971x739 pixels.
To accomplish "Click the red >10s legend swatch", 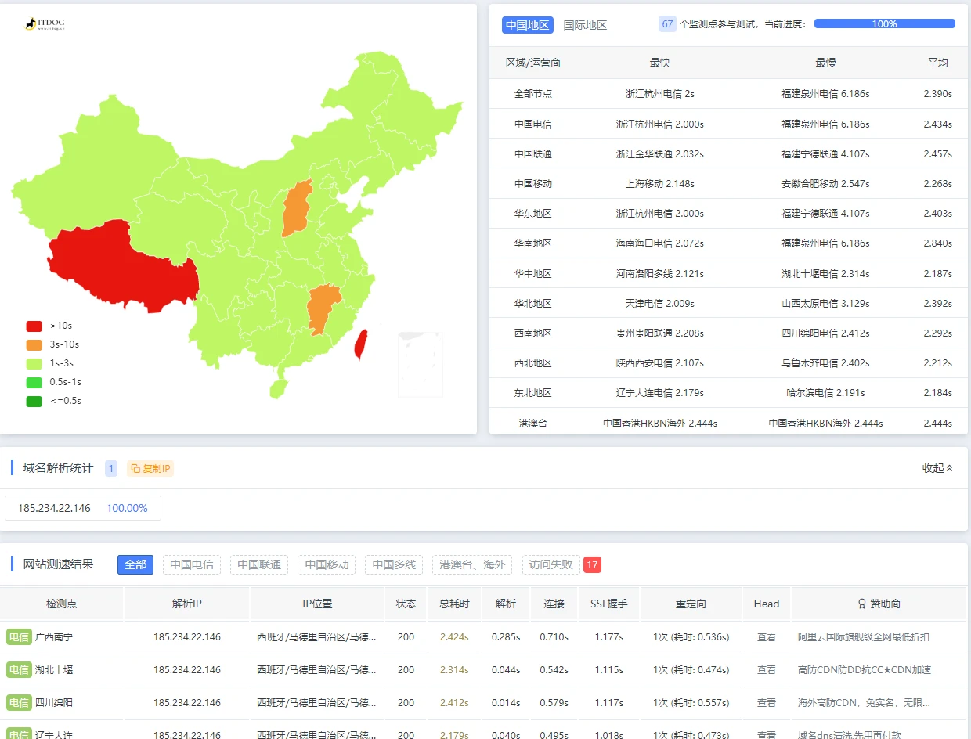I will [x=34, y=326].
